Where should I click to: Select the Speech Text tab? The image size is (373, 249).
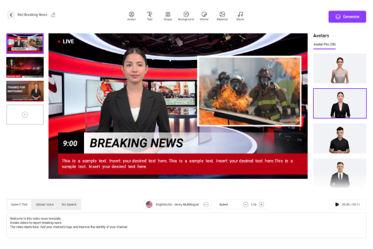[x=19, y=204]
